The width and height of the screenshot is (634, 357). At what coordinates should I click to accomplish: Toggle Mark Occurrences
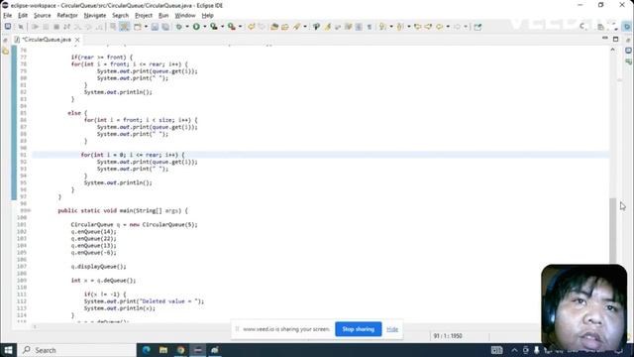[328, 27]
